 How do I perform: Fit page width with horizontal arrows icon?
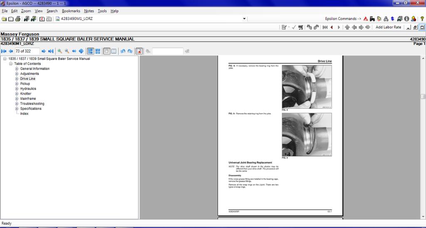[x=74, y=51]
